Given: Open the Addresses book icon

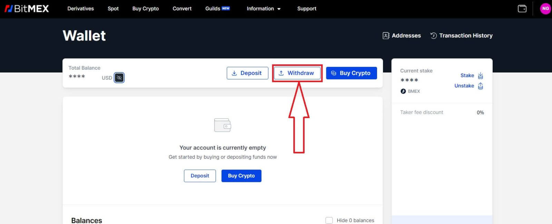Looking at the screenshot, I should point(386,36).
